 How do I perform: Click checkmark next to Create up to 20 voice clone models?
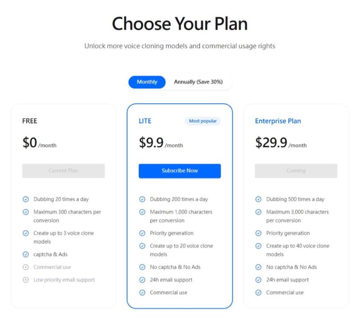[x=142, y=246]
